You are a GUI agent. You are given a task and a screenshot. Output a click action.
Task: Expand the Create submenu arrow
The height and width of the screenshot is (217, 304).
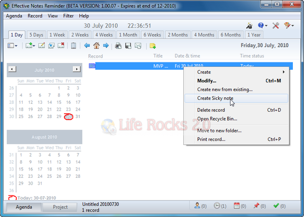(283, 72)
